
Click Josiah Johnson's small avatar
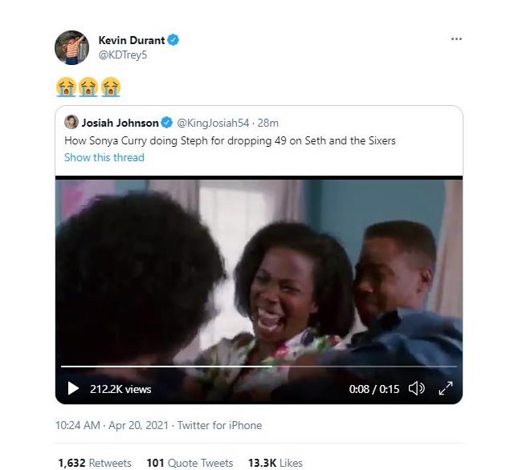point(71,123)
